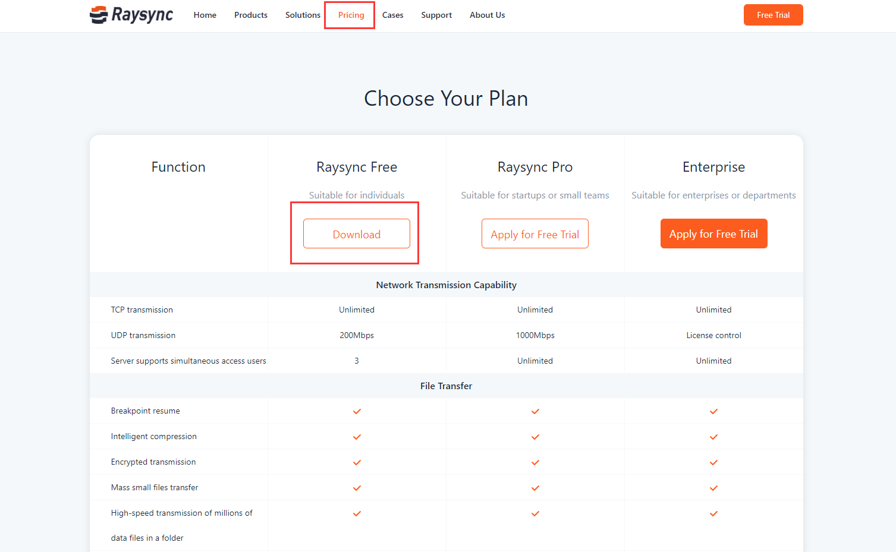Click Encrypted transmission checkmark for Raysync Pro
Image resolution: width=896 pixels, height=552 pixels.
(x=535, y=462)
